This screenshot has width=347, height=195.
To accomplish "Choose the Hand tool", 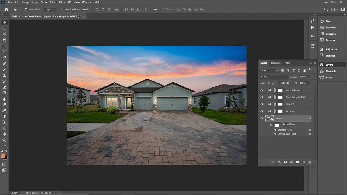I will coord(4,134).
